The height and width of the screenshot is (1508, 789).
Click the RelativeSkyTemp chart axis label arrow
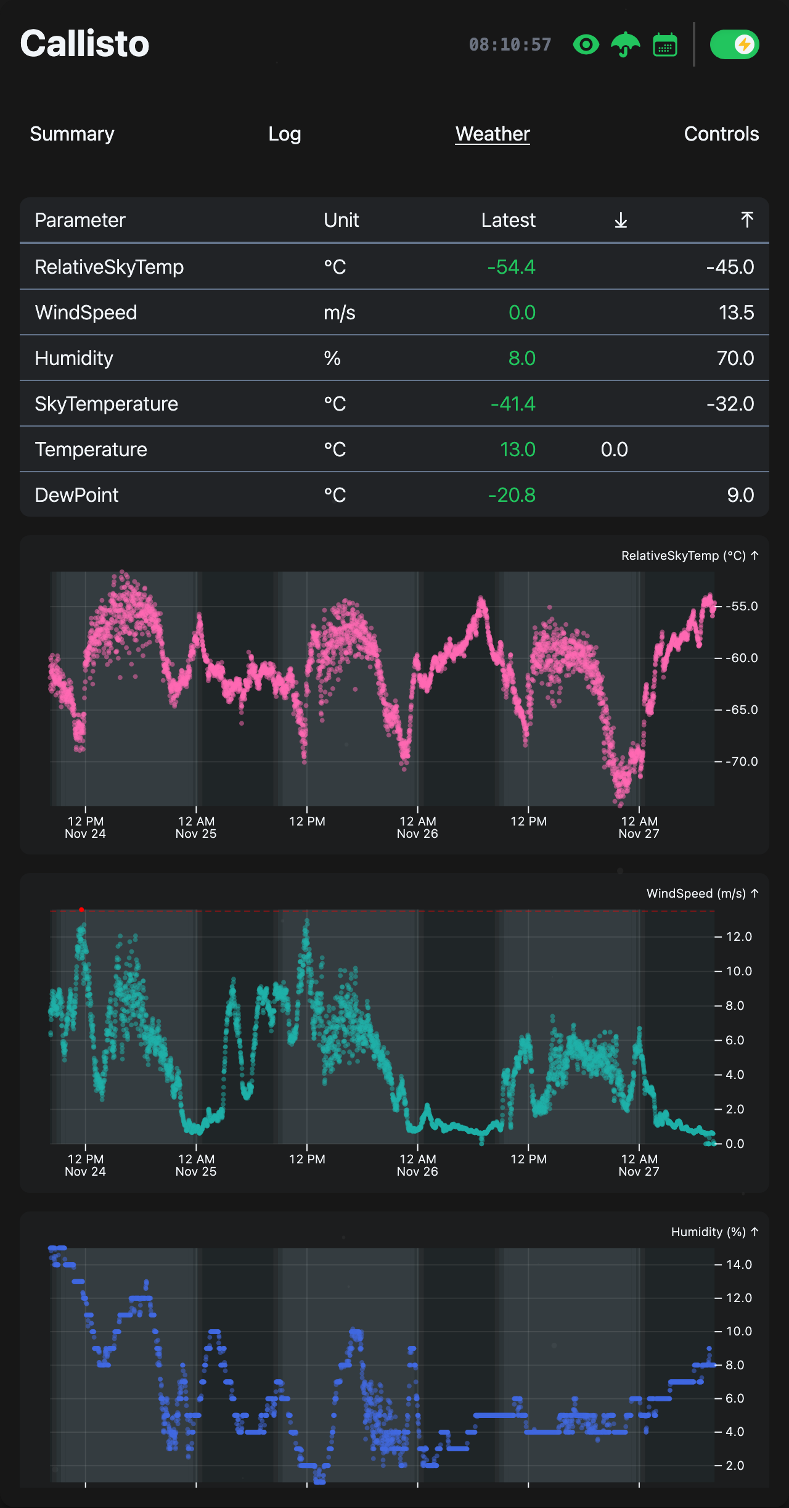click(754, 555)
